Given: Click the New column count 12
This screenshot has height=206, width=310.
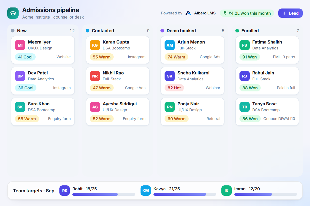Looking at the screenshot, I should pyautogui.click(x=72, y=31).
